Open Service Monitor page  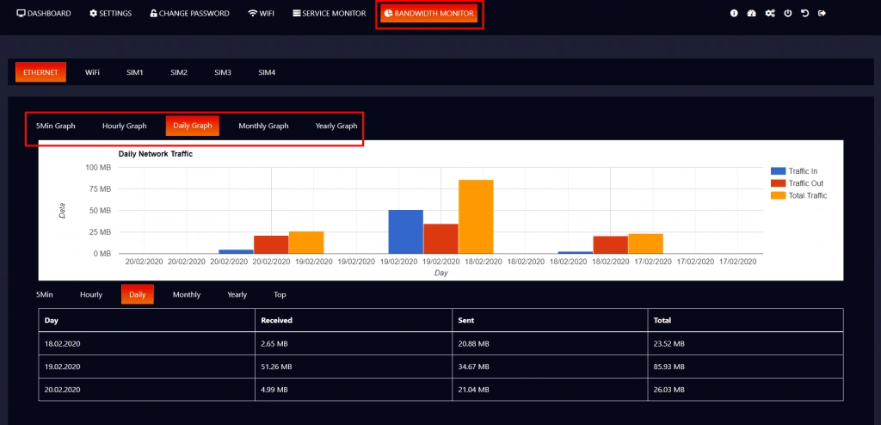tap(330, 14)
